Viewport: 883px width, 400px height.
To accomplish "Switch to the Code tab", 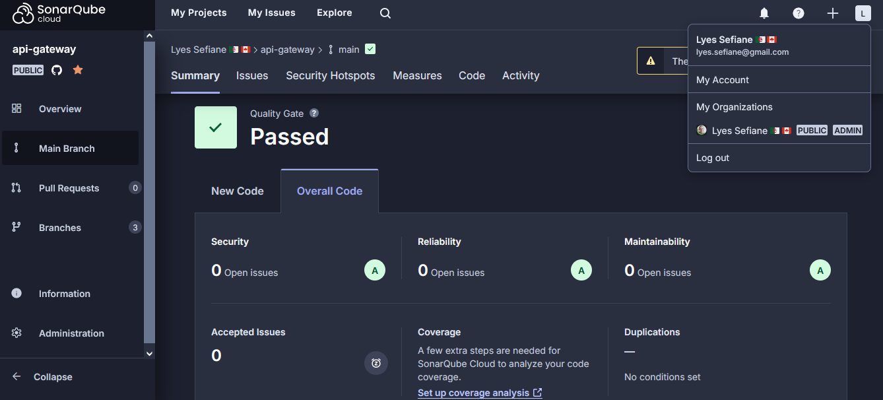I will [x=472, y=75].
